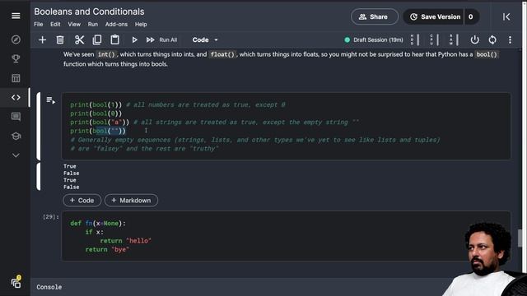Open the notification icon at sidebar bottom
This screenshot has height=296, width=527.
pos(16,283)
